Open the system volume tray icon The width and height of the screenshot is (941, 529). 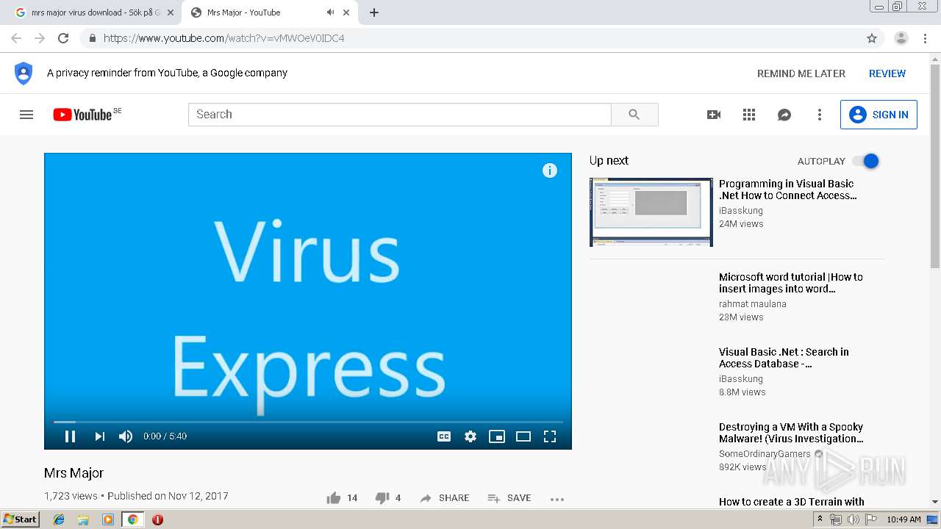pos(854,519)
